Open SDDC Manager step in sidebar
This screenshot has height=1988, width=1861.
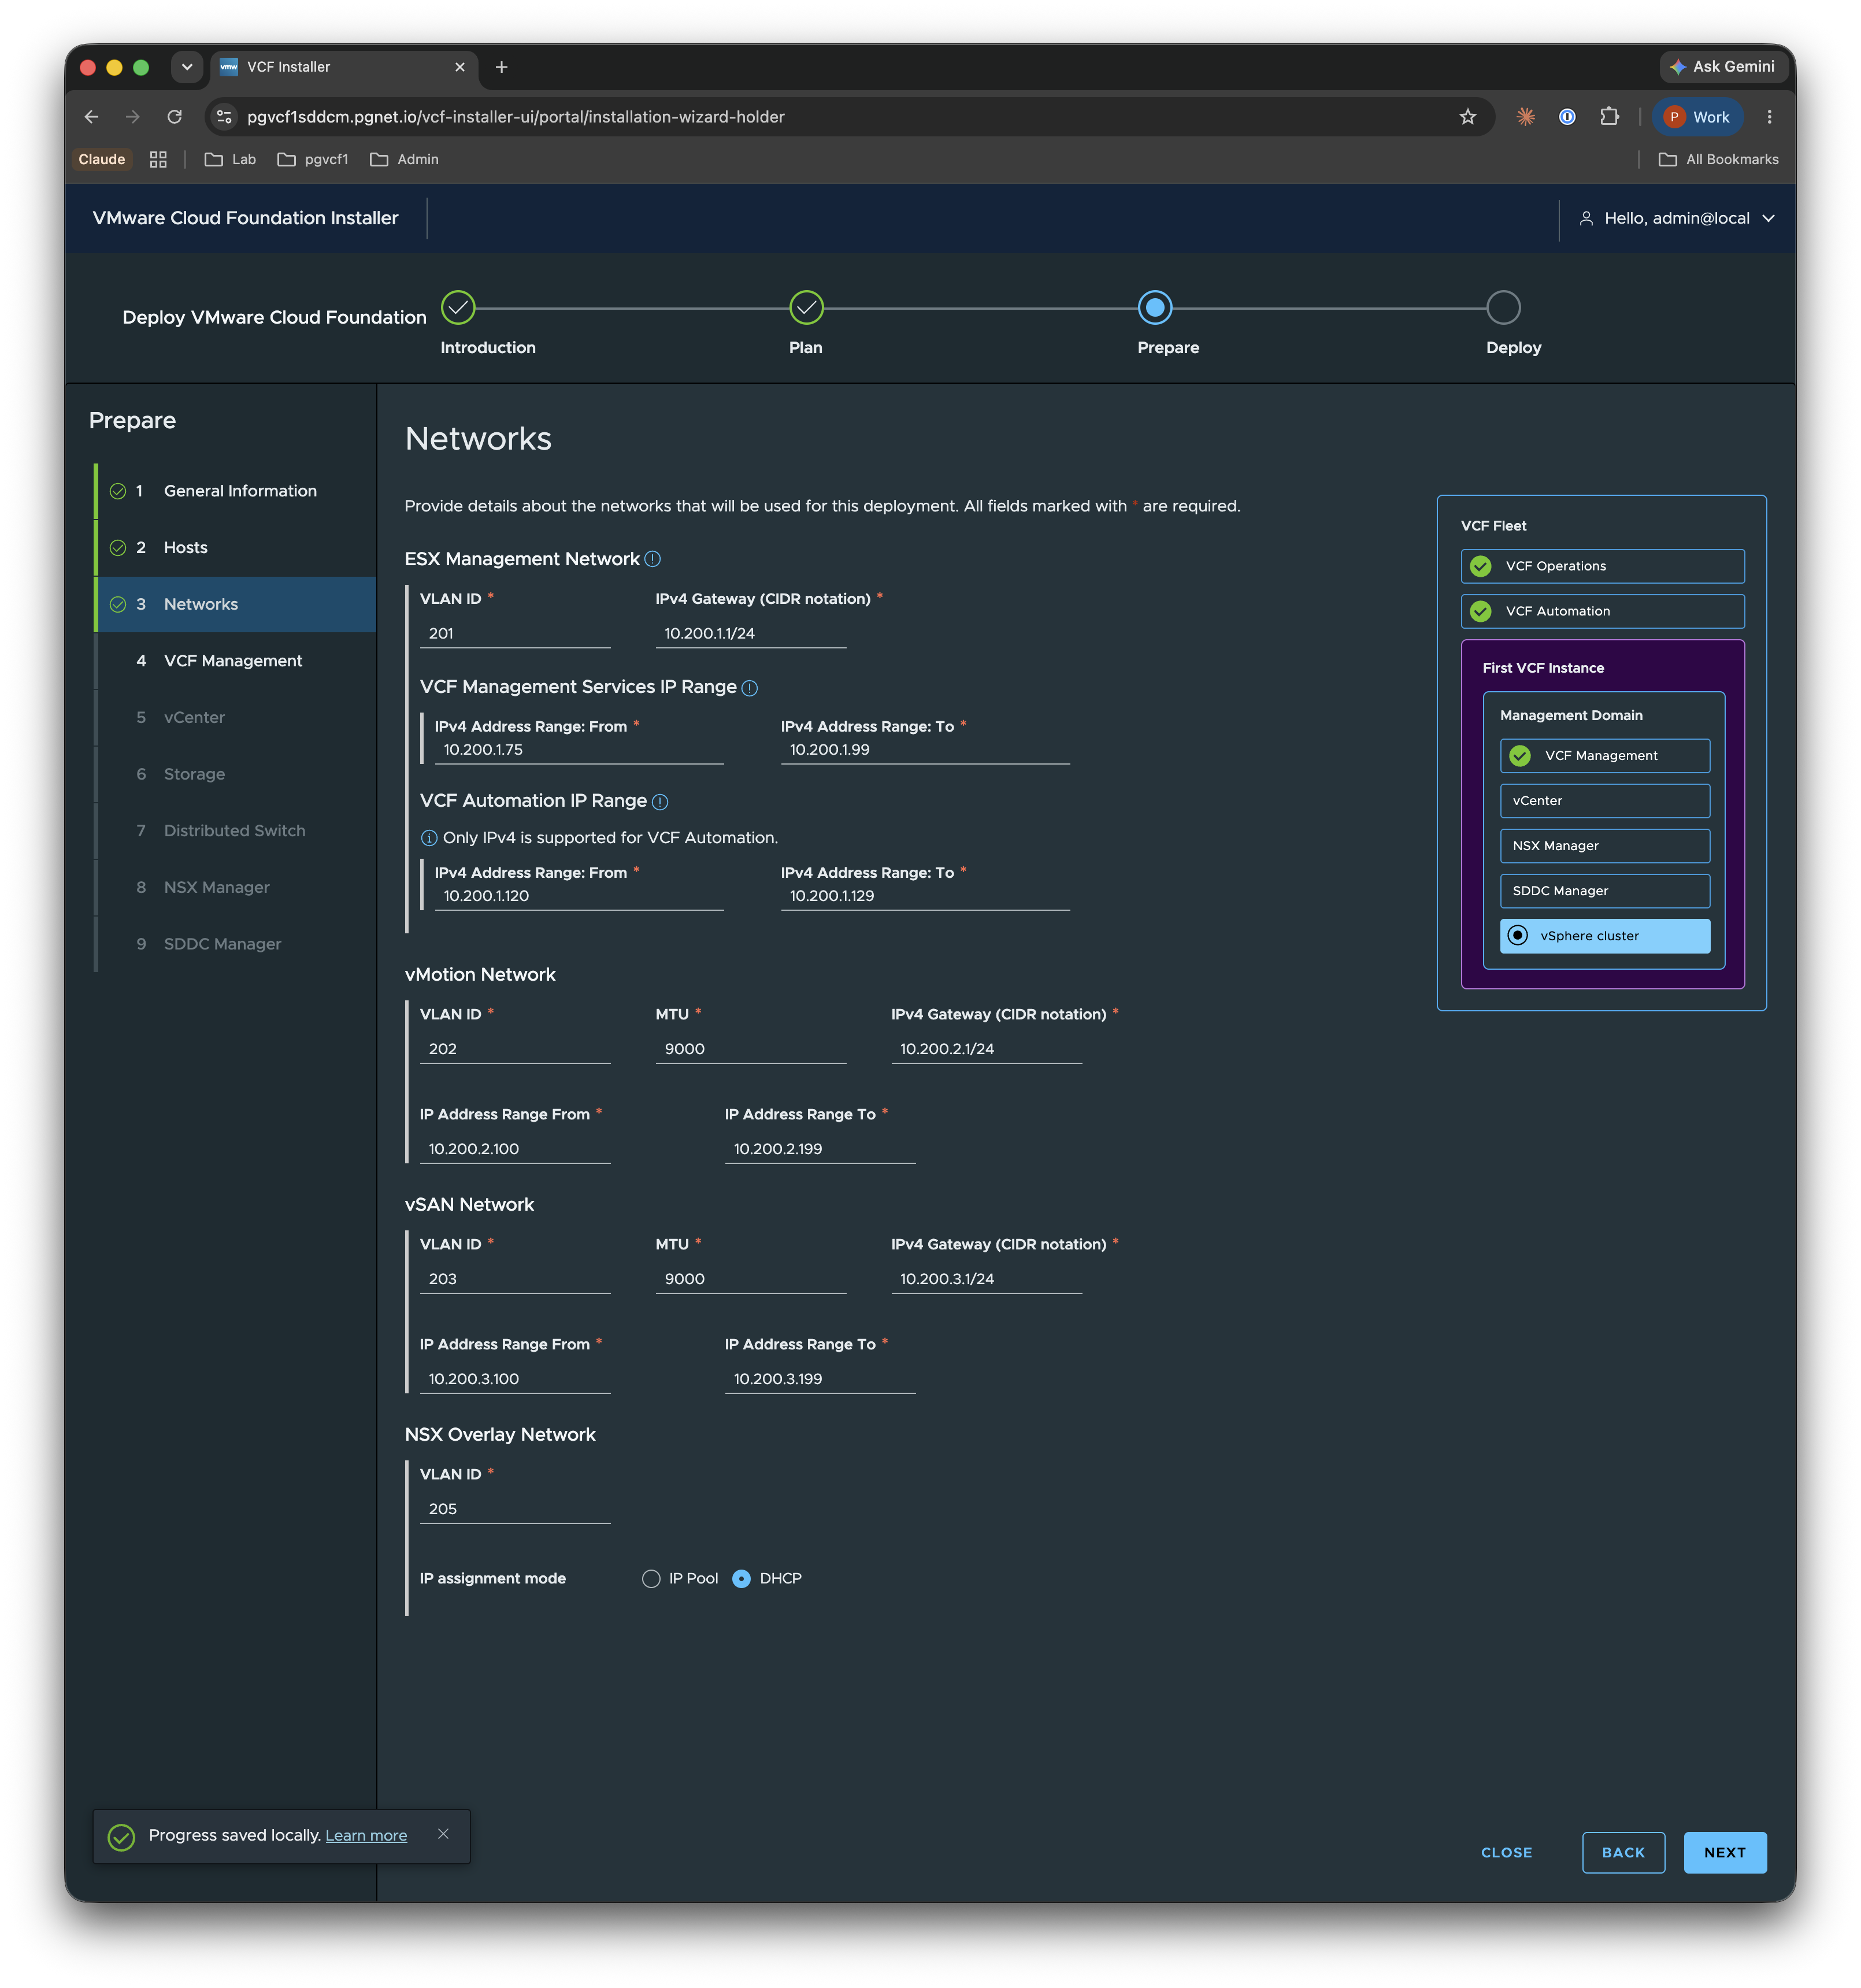tap(236, 944)
